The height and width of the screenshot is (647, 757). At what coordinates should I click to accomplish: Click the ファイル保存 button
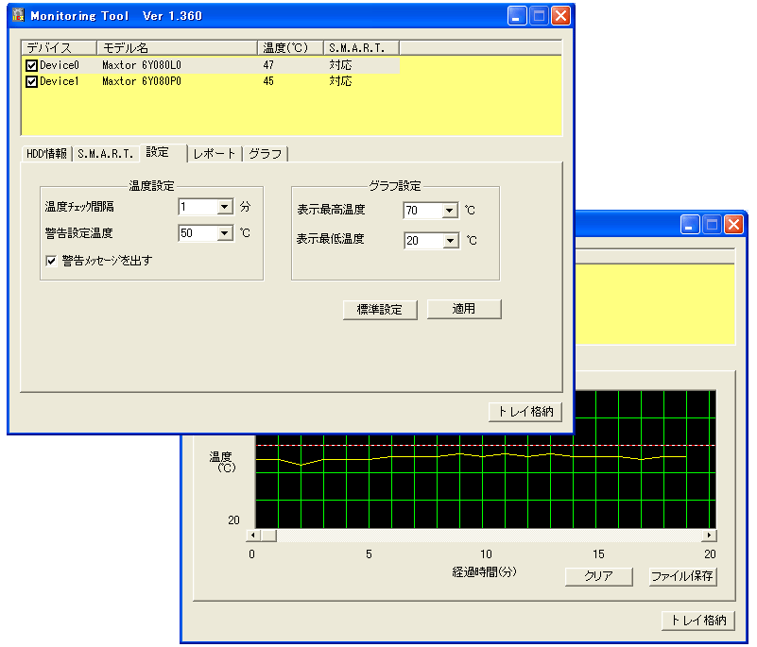tap(682, 576)
